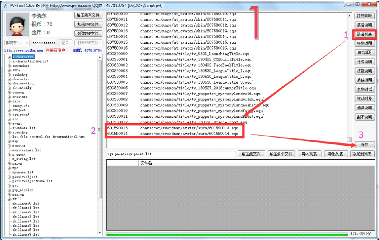This screenshot has width=379, height=240.
Task: Select the aicharactername.lst file in tree
Action: click(30, 61)
